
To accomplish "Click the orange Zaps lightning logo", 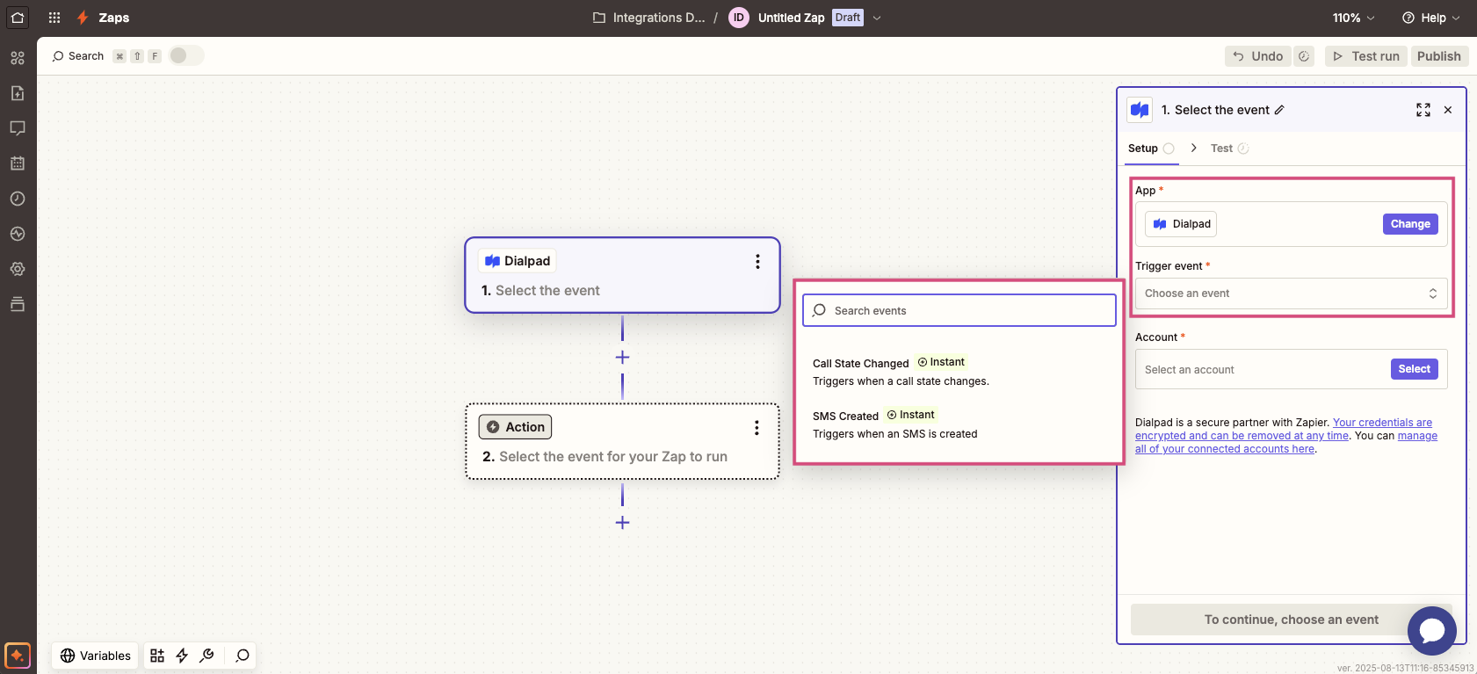I will [x=83, y=18].
